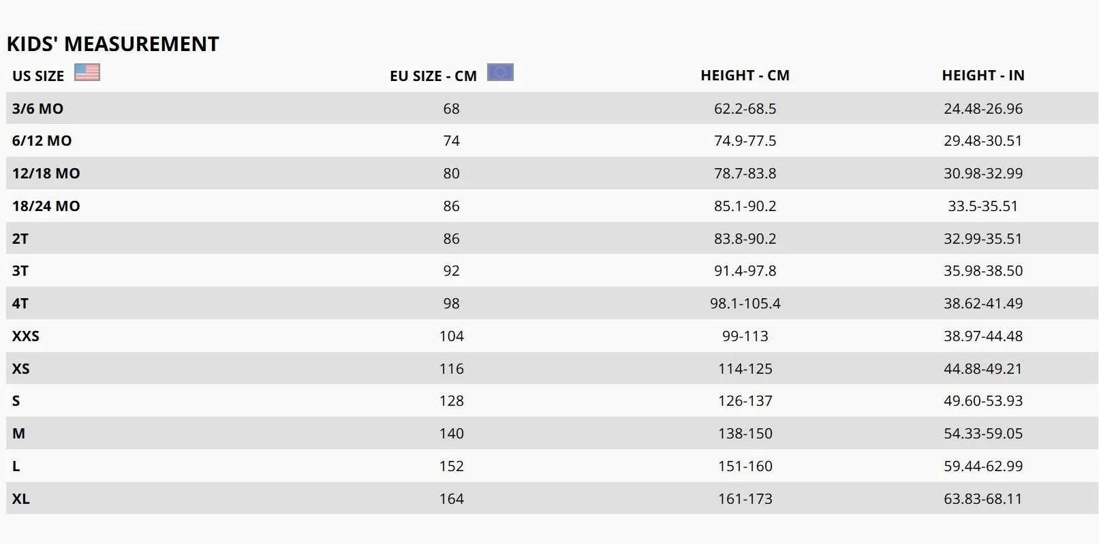Select the 18/24 MO size label

[46, 206]
